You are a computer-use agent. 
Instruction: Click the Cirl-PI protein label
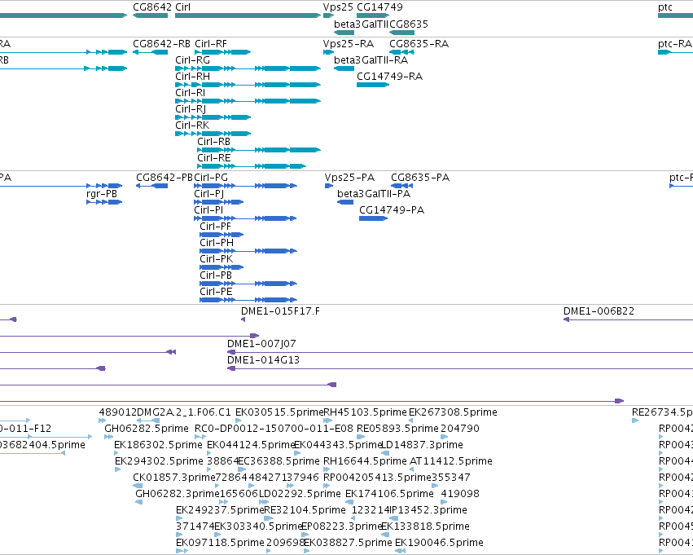[208, 210]
